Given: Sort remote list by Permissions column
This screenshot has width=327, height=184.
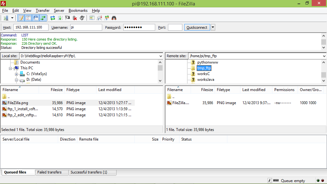Looking at the screenshot, I should tap(284, 90).
